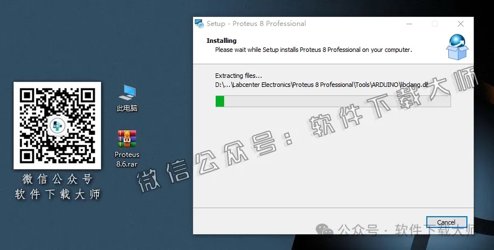Click the Cancel button in Setup
The width and height of the screenshot is (494, 250).
click(446, 222)
